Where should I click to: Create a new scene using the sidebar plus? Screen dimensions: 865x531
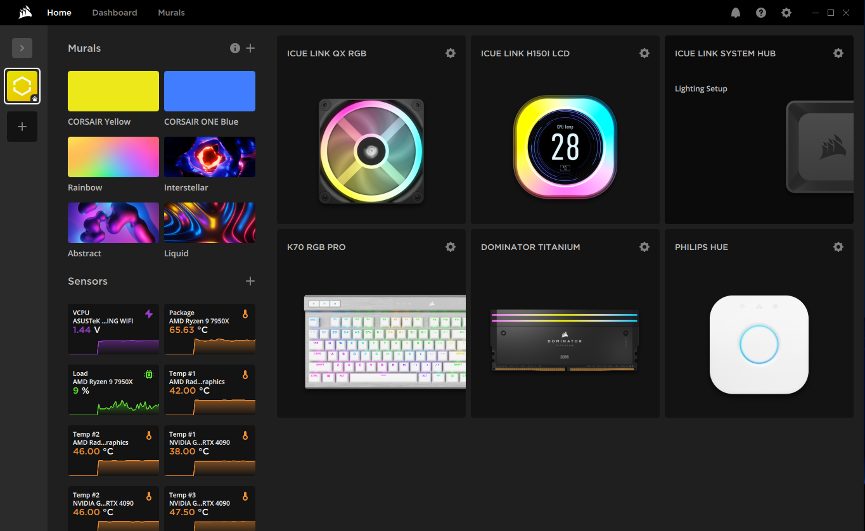(22, 127)
